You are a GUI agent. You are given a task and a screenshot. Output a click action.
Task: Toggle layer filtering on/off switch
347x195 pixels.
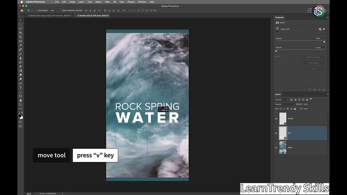point(311,99)
